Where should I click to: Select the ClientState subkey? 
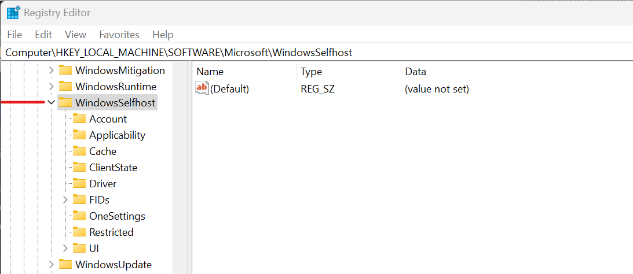[x=113, y=168]
